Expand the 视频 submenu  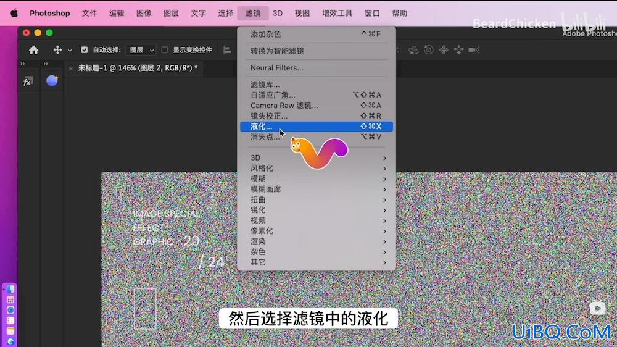point(317,220)
